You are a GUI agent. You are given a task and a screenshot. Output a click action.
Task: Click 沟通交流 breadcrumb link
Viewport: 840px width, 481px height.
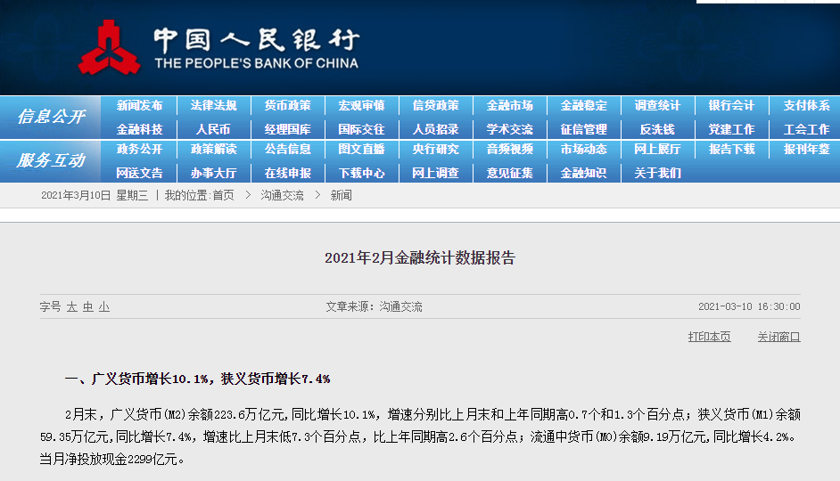(x=282, y=196)
